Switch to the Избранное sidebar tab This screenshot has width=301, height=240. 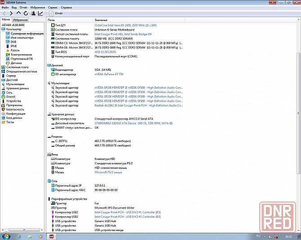click(20, 20)
